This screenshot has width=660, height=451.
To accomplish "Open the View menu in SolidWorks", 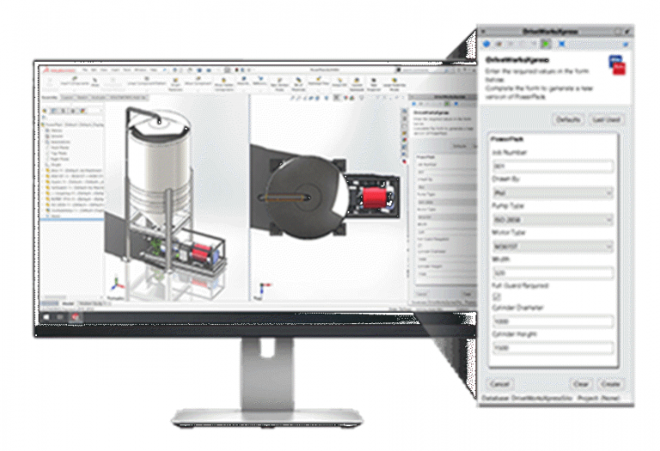I will coord(104,70).
